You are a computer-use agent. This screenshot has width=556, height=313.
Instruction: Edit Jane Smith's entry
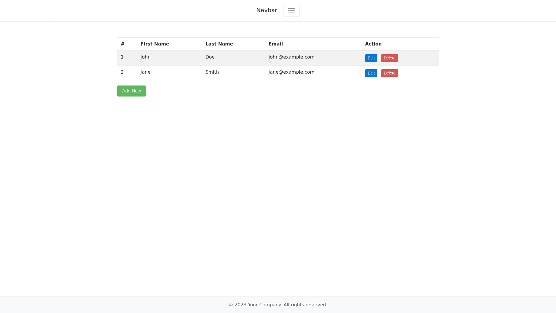click(x=371, y=73)
